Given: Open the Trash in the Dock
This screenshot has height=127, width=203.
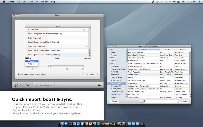Looking at the screenshot, I should (x=142, y=123).
